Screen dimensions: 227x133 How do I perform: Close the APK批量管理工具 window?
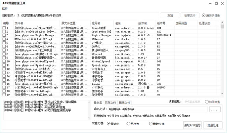(x=222, y=4)
